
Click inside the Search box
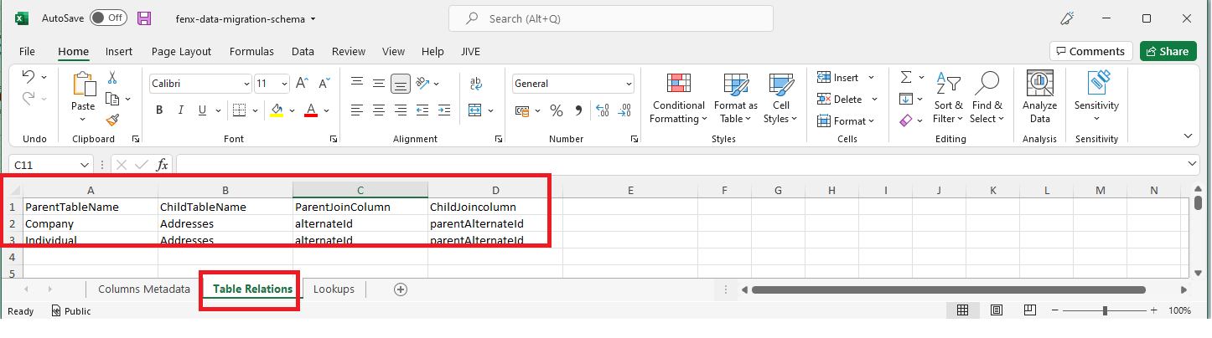pos(610,18)
